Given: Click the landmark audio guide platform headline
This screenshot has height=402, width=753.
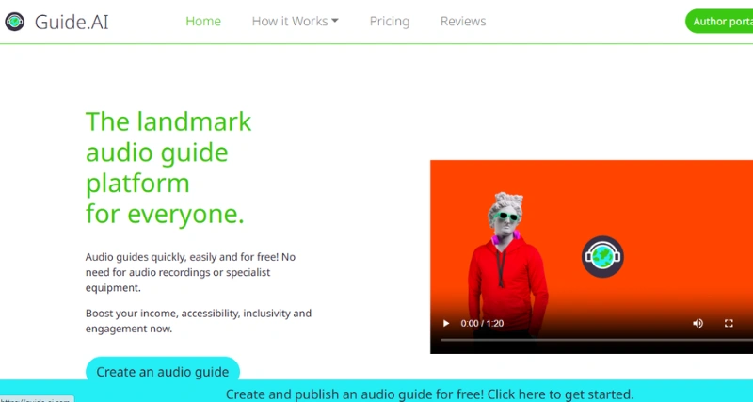Looking at the screenshot, I should coord(168,168).
